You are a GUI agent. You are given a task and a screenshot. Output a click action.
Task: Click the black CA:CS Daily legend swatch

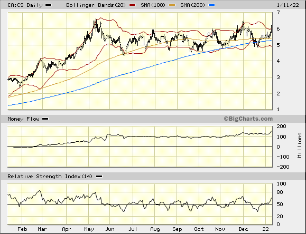pyautogui.click(x=49, y=5)
